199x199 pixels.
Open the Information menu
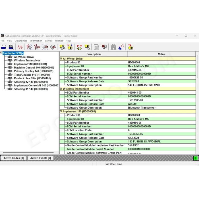point(36,41)
